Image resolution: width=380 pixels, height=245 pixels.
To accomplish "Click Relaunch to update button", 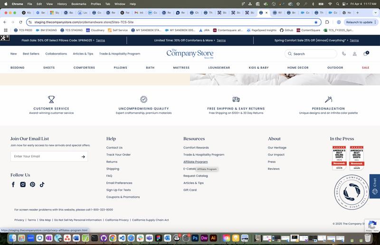I will point(361,22).
